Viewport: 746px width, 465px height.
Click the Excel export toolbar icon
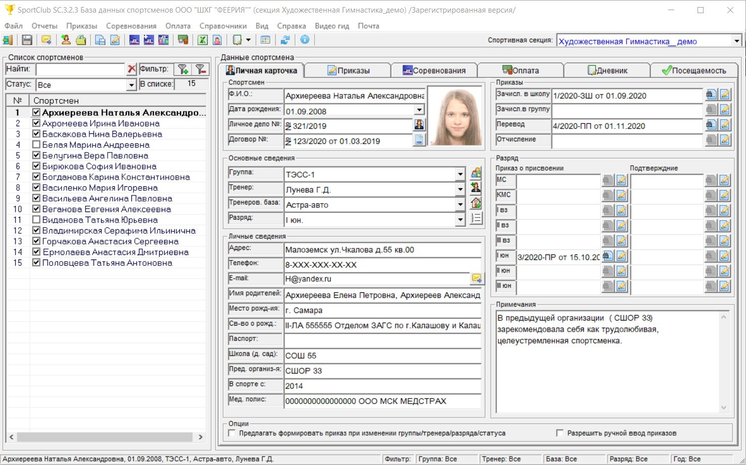coord(203,40)
